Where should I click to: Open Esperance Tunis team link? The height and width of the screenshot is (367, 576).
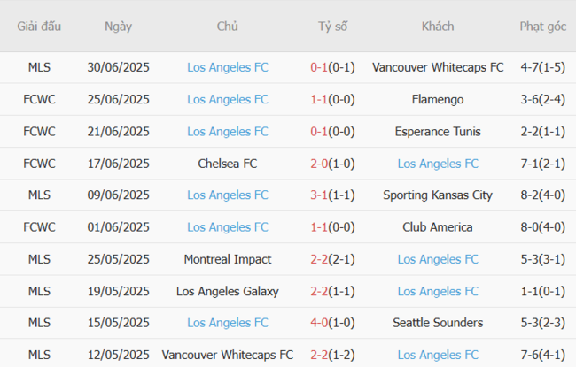pos(438,131)
